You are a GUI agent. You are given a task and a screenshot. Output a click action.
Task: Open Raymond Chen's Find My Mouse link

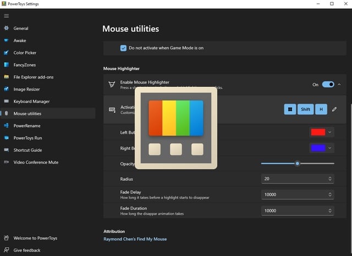(135, 239)
